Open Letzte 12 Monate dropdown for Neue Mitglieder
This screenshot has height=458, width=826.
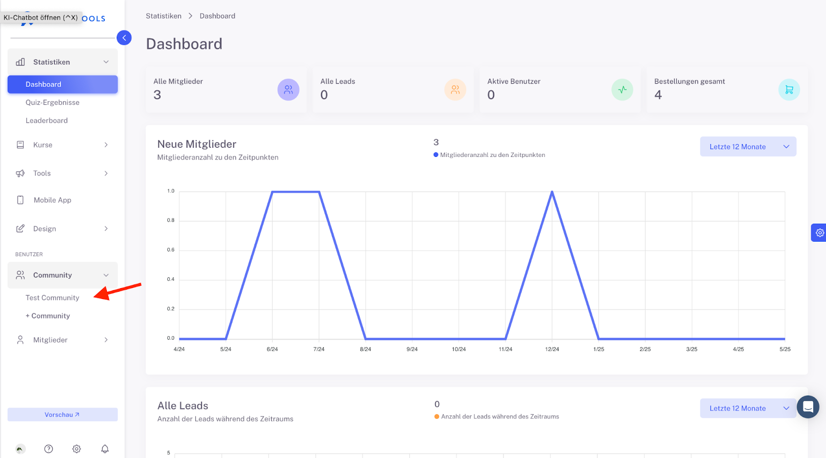(748, 147)
